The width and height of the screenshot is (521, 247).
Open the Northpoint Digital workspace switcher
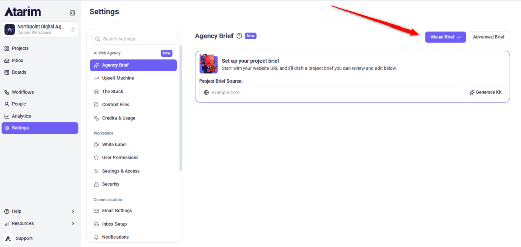point(40,30)
